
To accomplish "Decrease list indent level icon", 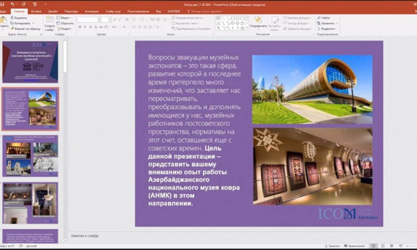I will (152, 19).
